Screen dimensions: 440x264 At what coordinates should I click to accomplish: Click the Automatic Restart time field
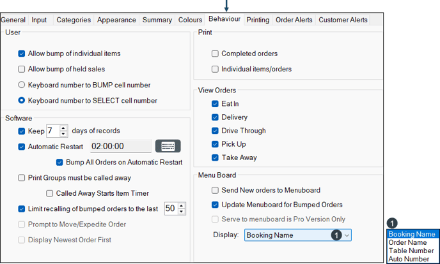tap(121, 146)
